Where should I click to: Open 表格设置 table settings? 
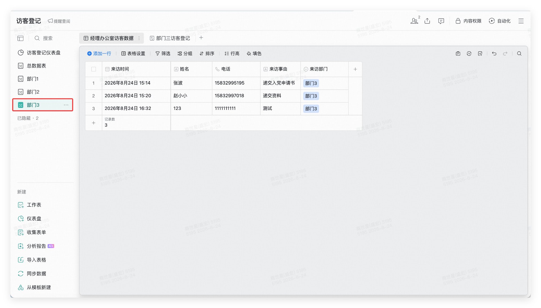pos(133,54)
